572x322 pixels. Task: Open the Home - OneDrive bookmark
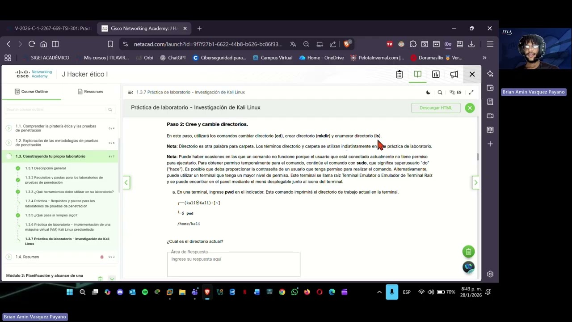coord(321,58)
